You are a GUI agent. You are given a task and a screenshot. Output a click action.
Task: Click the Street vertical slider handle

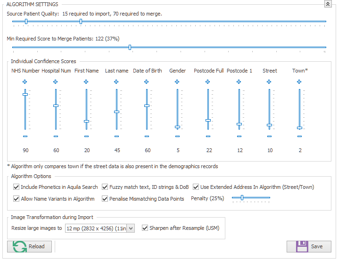click(x=269, y=125)
